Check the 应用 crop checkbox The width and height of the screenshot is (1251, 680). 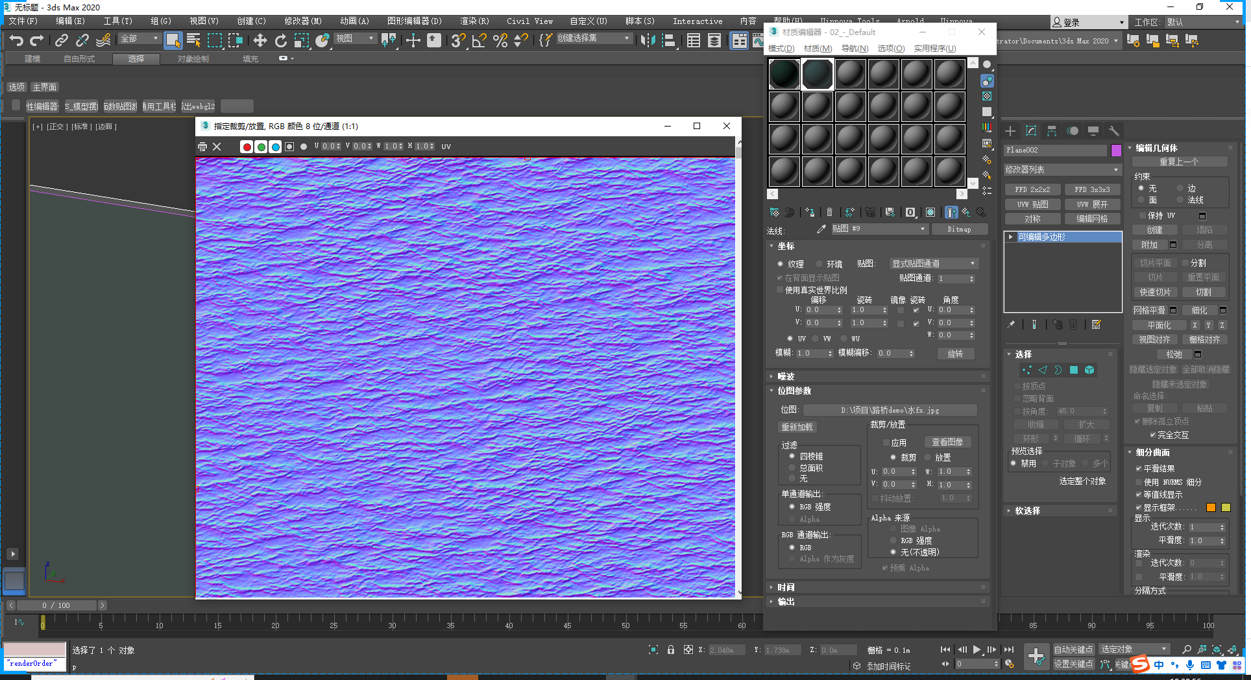pos(886,443)
